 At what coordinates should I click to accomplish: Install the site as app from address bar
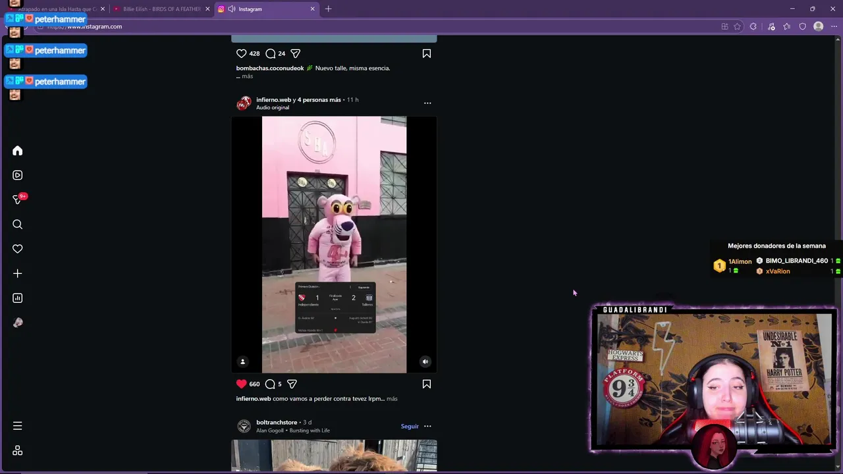724,26
